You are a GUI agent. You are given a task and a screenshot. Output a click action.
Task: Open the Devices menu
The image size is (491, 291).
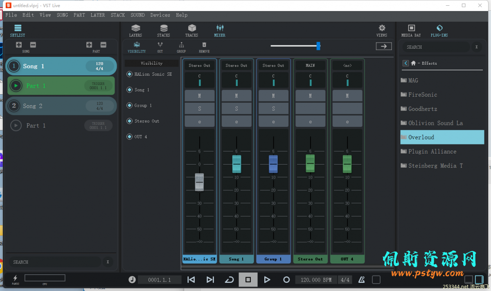[x=160, y=15]
